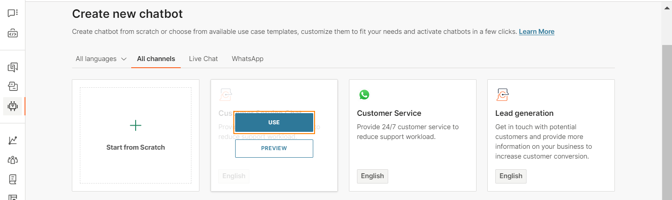Screen dimensions: 672x200
Task: Click the code embed widget sidebar icon
Action: point(12,33)
